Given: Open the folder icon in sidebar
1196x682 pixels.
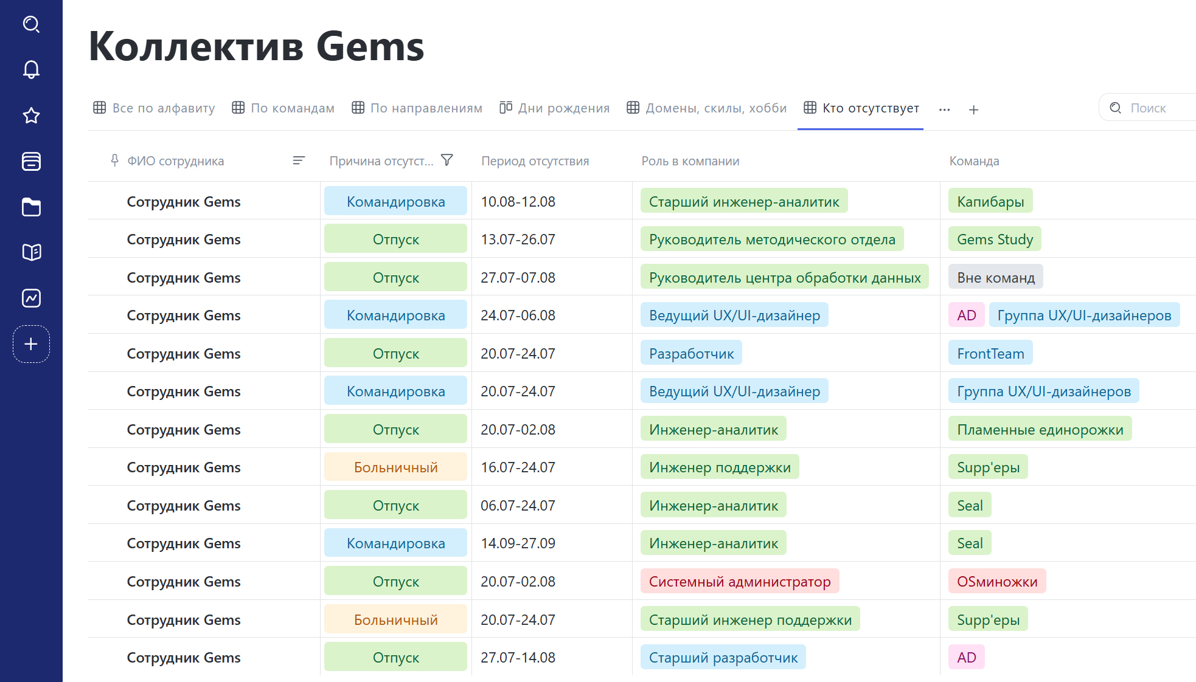Looking at the screenshot, I should (31, 207).
